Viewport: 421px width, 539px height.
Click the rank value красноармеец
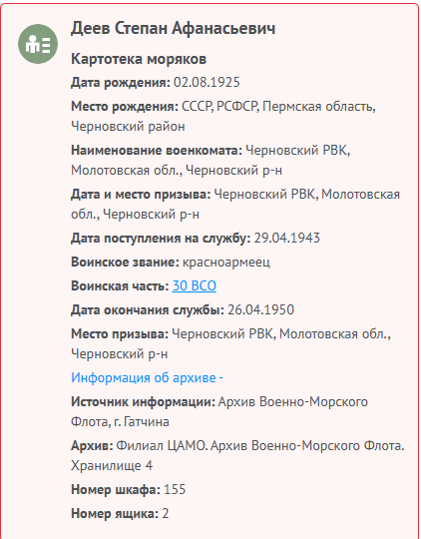(226, 263)
